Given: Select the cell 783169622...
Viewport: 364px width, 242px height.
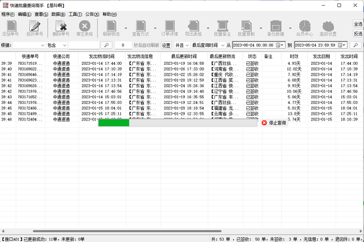Looking at the screenshot, I should 30,69.
